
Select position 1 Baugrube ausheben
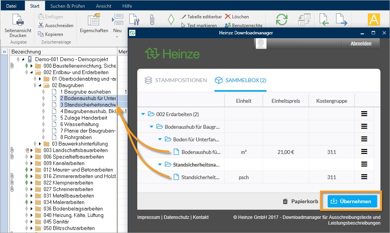pos(86,92)
